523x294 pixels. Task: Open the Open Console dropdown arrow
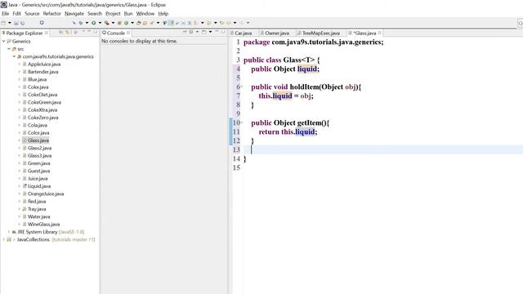pos(210,32)
